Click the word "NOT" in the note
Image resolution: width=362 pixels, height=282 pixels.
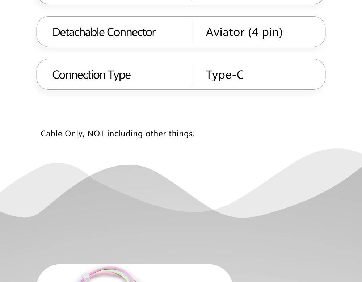[x=96, y=134]
